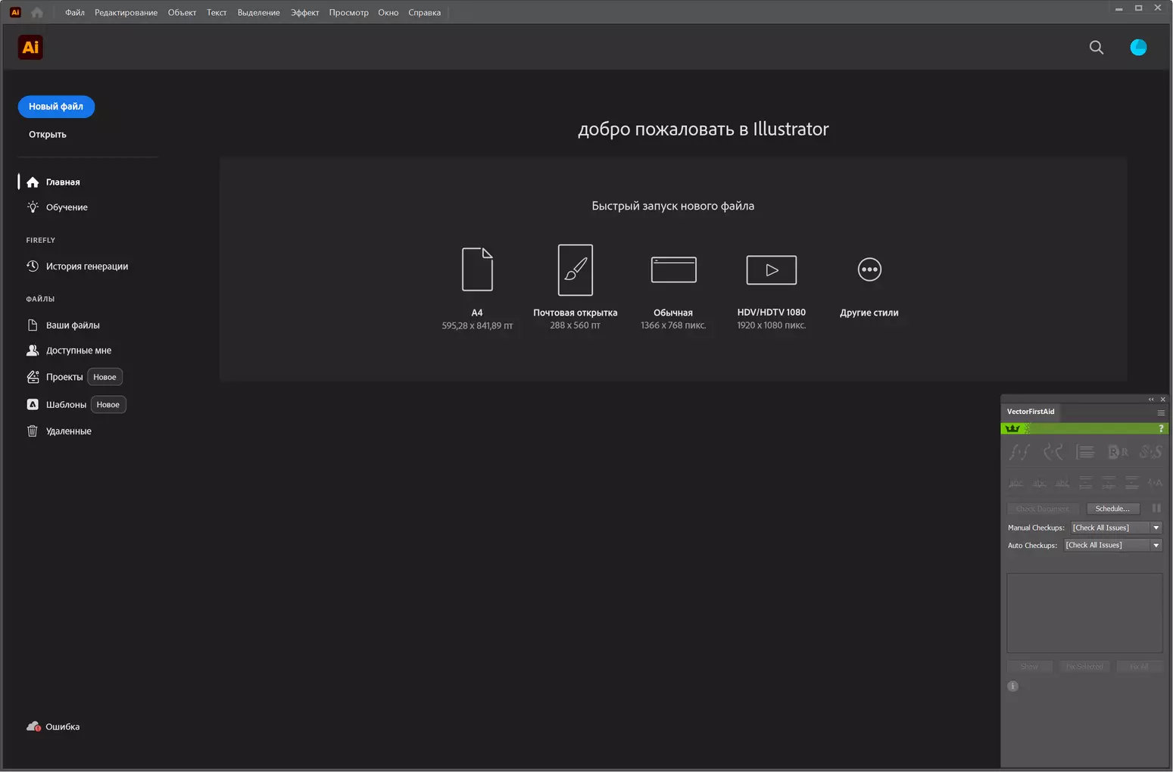This screenshot has height=772, width=1173.
Task: Open the Окно menu
Action: tap(388, 12)
